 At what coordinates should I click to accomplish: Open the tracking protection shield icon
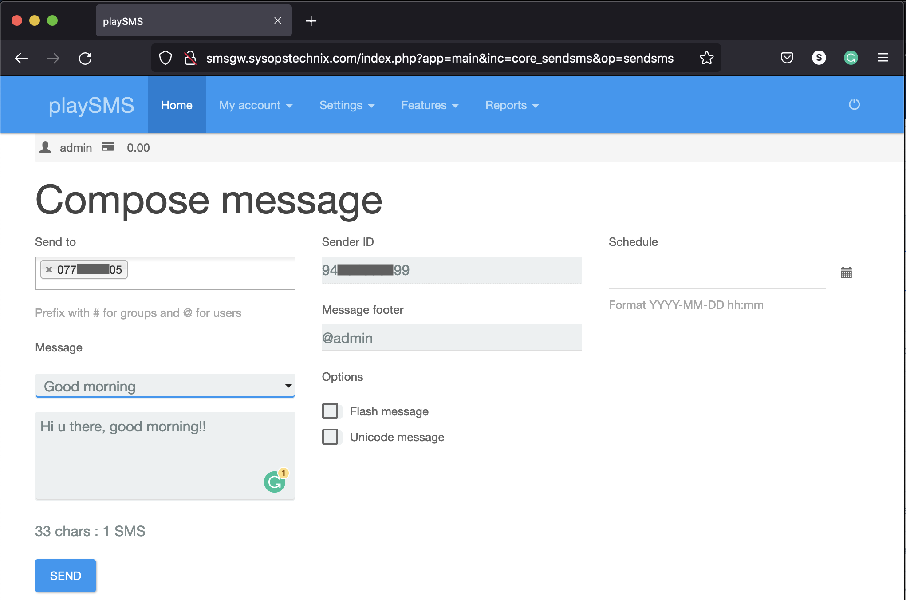165,58
